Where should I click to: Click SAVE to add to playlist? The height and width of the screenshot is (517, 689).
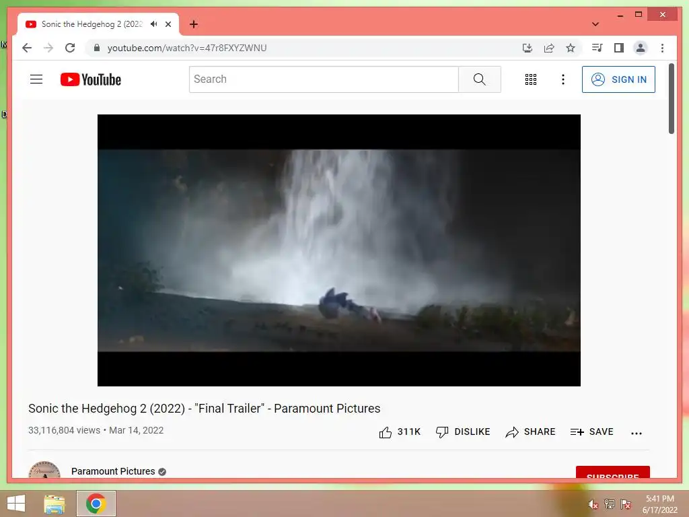(x=591, y=432)
